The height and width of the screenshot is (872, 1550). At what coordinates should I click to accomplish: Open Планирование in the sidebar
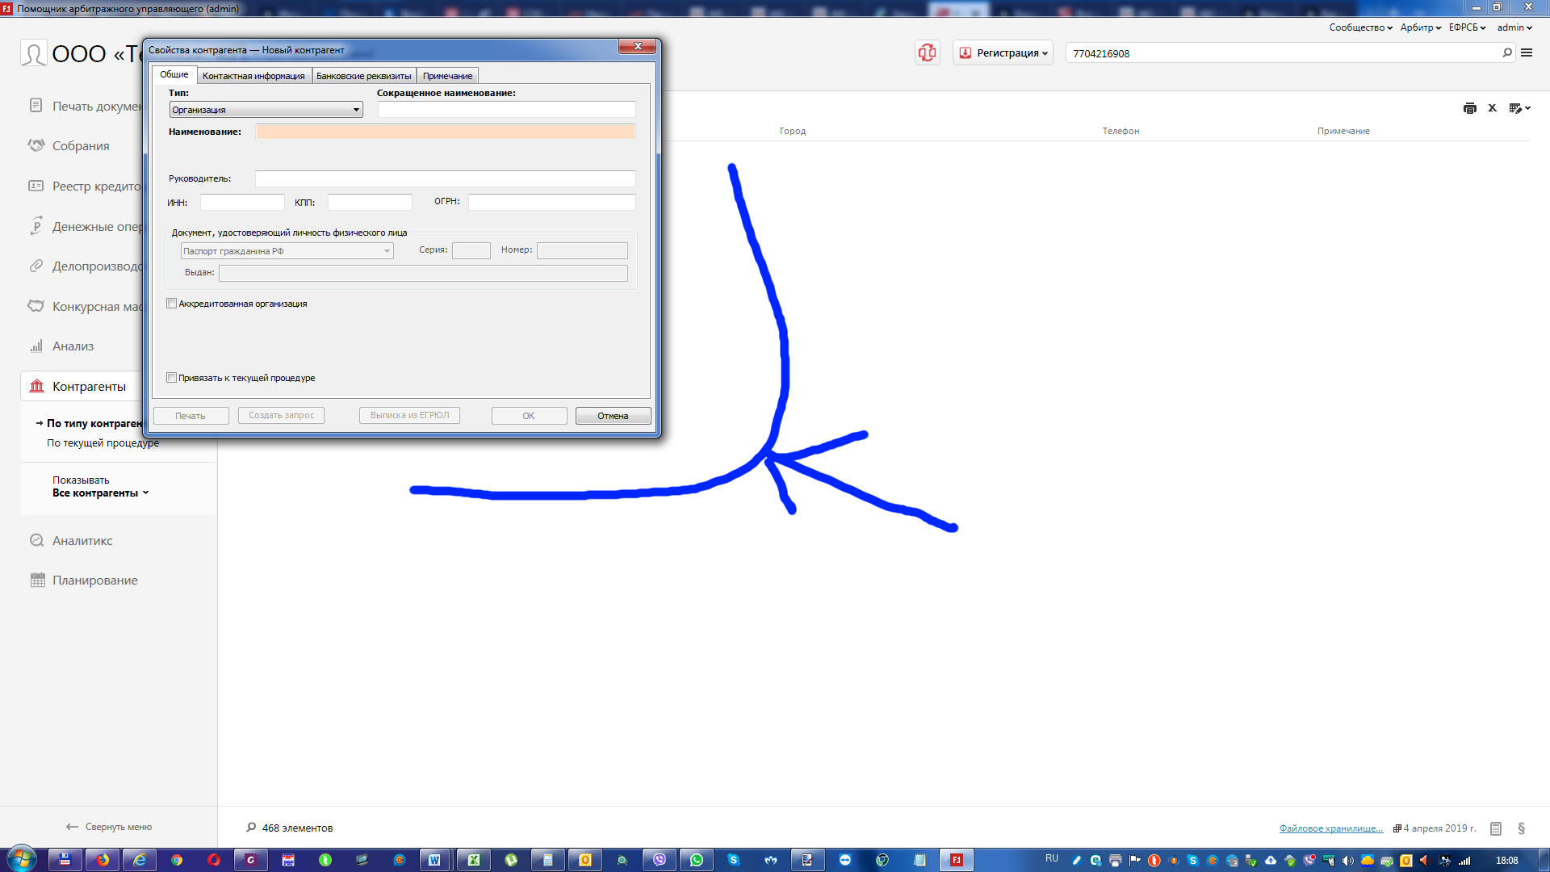pos(94,581)
